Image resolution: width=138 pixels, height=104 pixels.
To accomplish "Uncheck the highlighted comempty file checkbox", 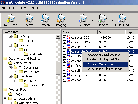I will (64, 52).
